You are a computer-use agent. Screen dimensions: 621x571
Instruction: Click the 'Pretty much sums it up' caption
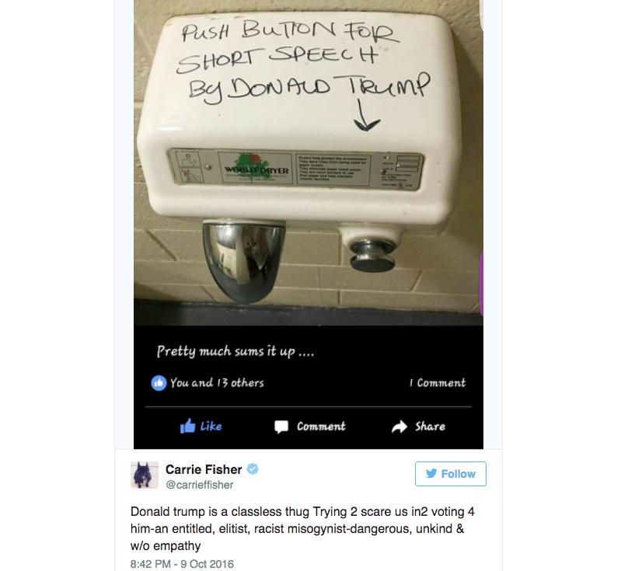[x=235, y=351]
